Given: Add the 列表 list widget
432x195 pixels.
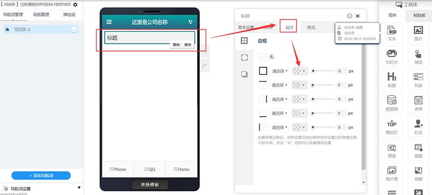Looking at the screenshot, I should 418,80.
